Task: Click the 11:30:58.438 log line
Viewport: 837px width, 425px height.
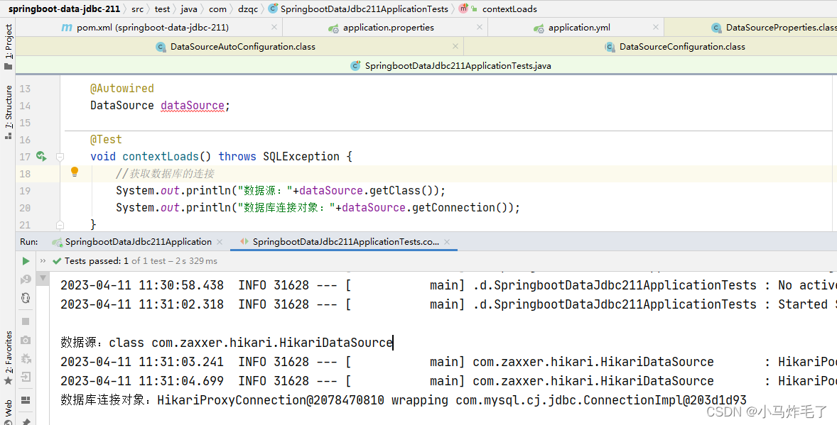Action: click(x=448, y=285)
